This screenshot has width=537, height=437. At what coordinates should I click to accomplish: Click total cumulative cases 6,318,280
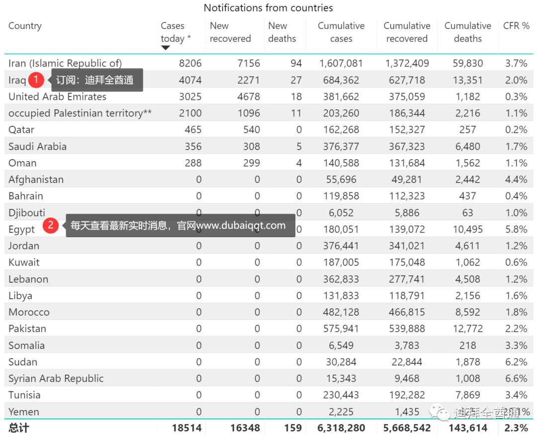341,428
